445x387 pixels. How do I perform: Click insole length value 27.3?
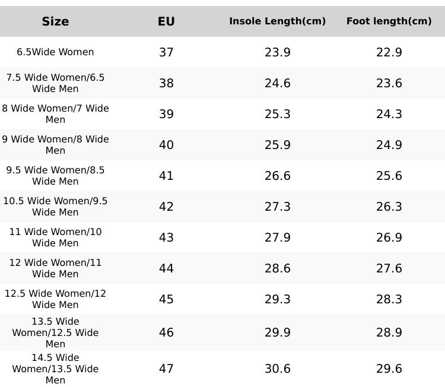[x=277, y=207]
